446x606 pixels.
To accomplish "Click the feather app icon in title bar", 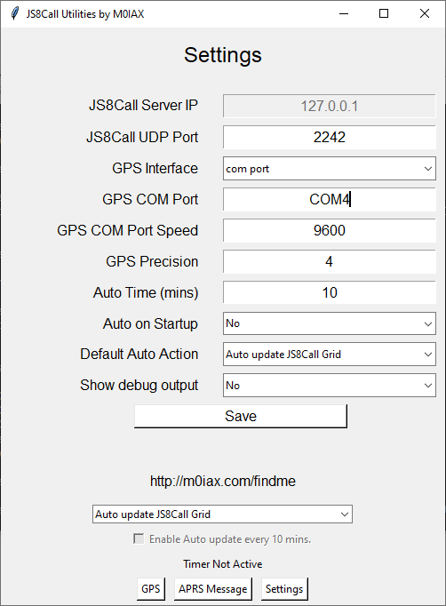I will coord(14,14).
